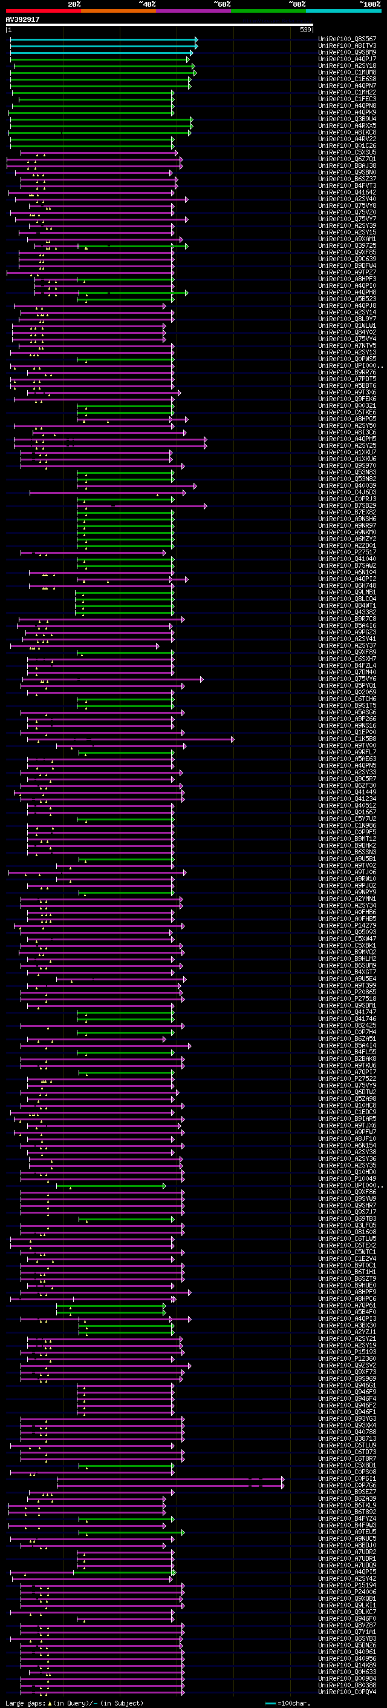Click hit label UniRef100_C1K5B8
Image resolution: width=387 pixels, height=1708 pixels.
click(347, 739)
